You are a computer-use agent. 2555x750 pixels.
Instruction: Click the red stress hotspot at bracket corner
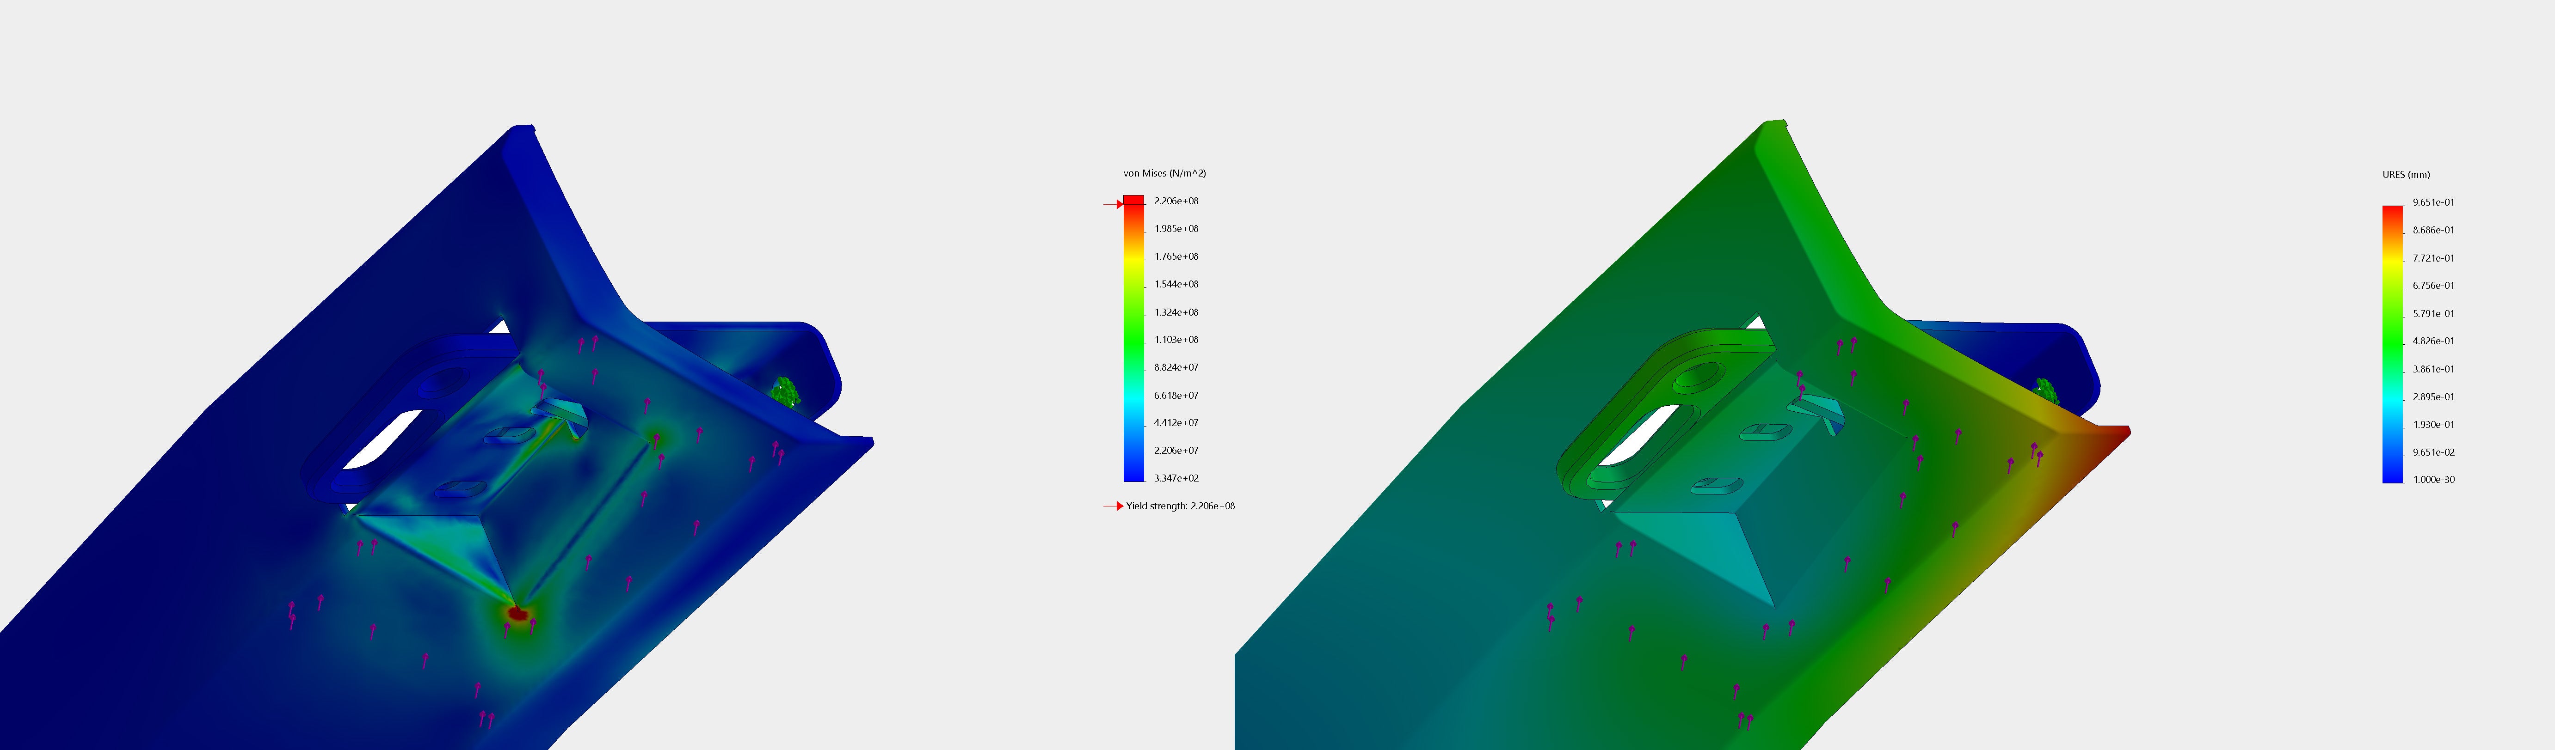[x=517, y=614]
